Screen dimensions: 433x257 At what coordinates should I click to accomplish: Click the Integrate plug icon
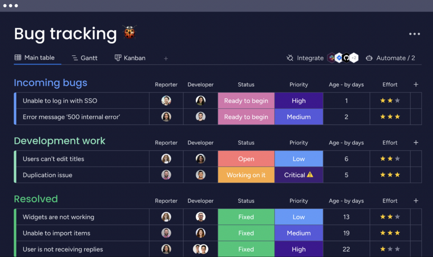pyautogui.click(x=290, y=58)
